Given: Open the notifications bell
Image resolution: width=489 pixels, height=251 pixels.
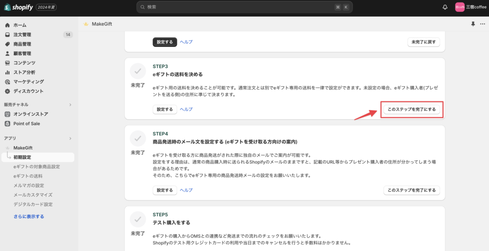Looking at the screenshot, I should click(x=445, y=7).
